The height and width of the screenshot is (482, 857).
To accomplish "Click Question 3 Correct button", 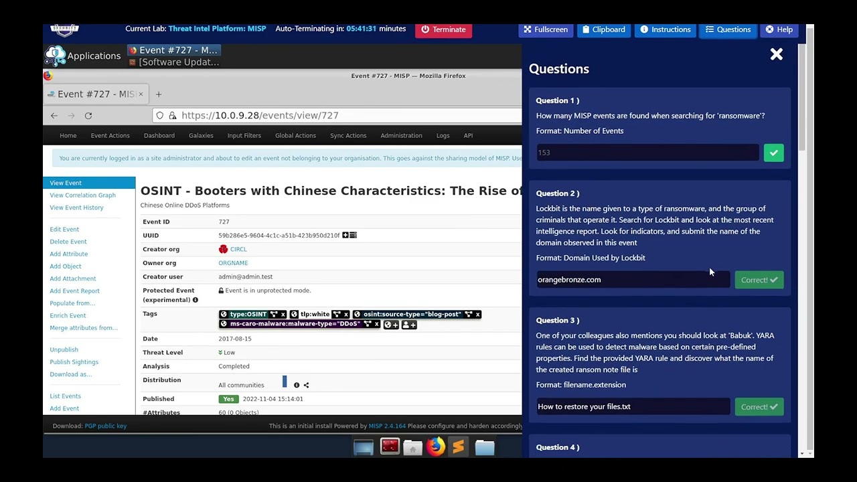I will (759, 407).
